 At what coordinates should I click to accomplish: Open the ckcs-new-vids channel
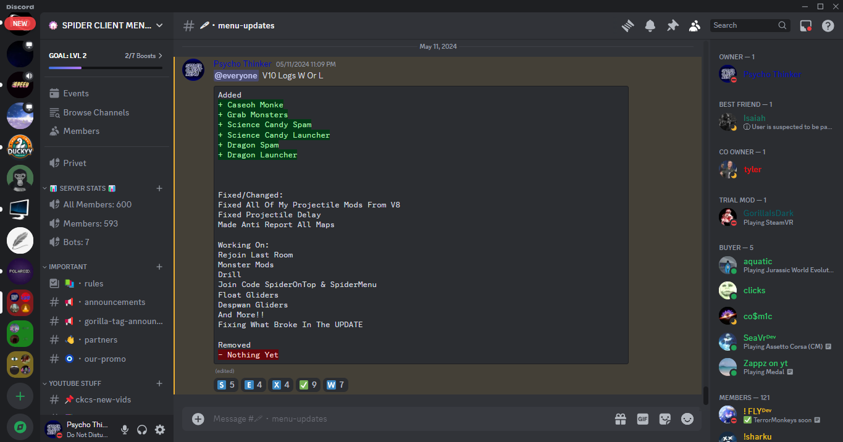[107, 399]
